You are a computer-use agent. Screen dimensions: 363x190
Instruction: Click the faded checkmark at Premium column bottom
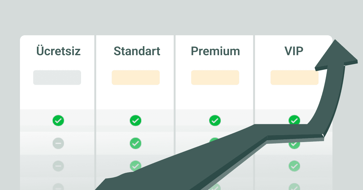coord(215,187)
